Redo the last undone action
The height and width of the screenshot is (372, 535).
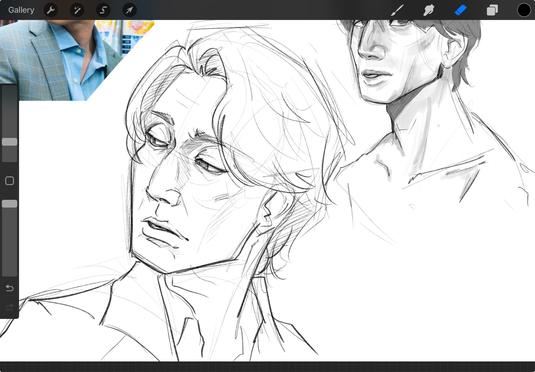coord(10,307)
